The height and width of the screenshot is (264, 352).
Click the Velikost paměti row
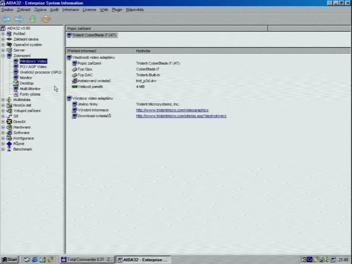(x=90, y=87)
